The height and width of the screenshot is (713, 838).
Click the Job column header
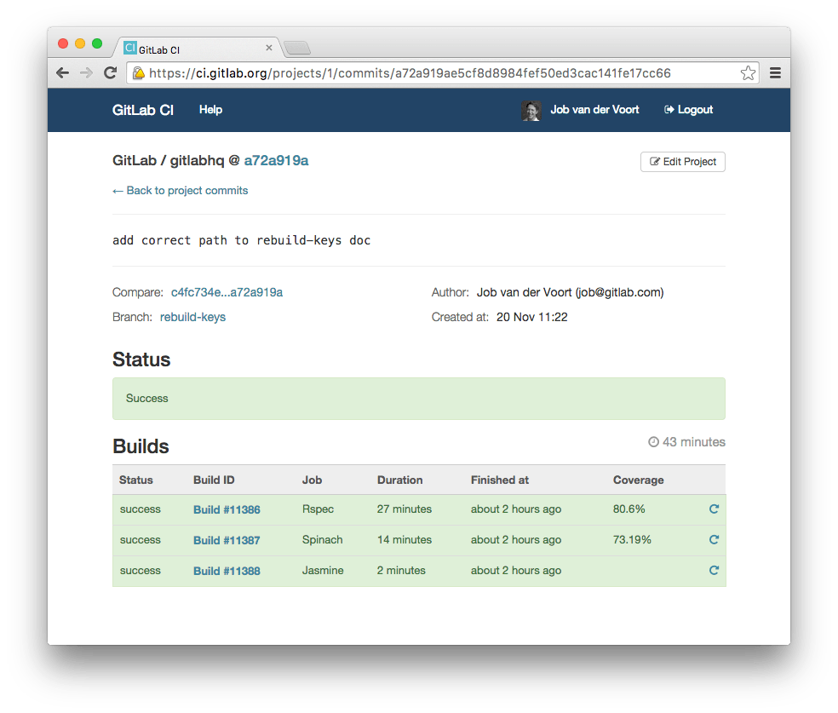pyautogui.click(x=312, y=480)
